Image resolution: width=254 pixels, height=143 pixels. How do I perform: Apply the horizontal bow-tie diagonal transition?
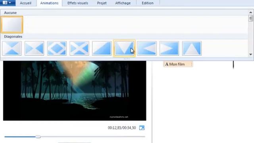35,48
